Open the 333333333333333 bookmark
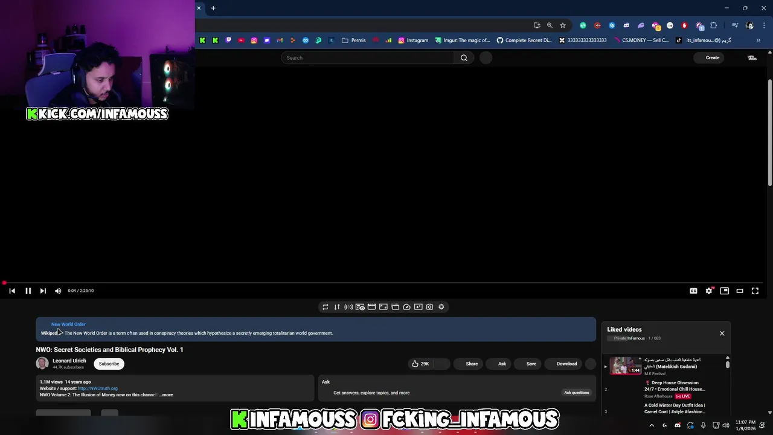Image resolution: width=773 pixels, height=435 pixels. (x=583, y=40)
